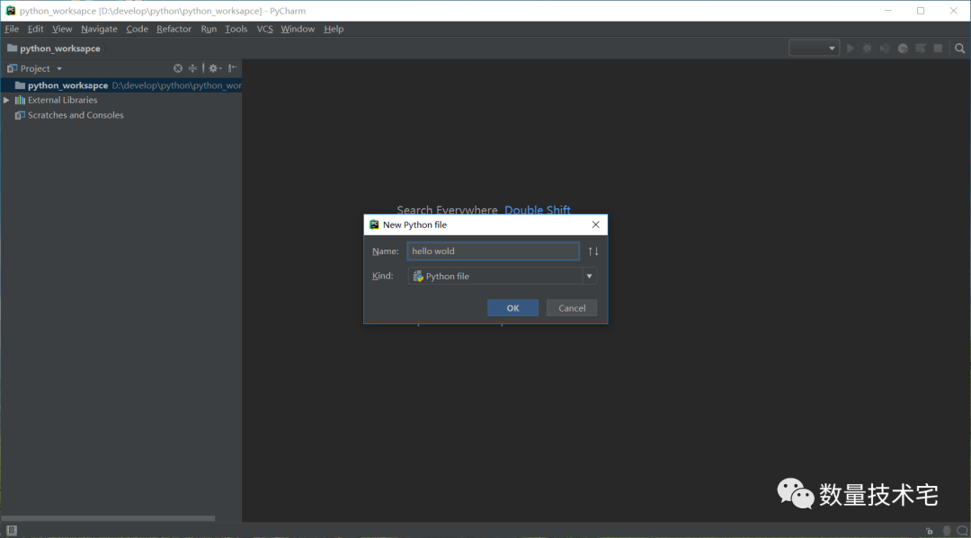Expand the External Libraries tree node
971x538 pixels.
tap(6, 101)
